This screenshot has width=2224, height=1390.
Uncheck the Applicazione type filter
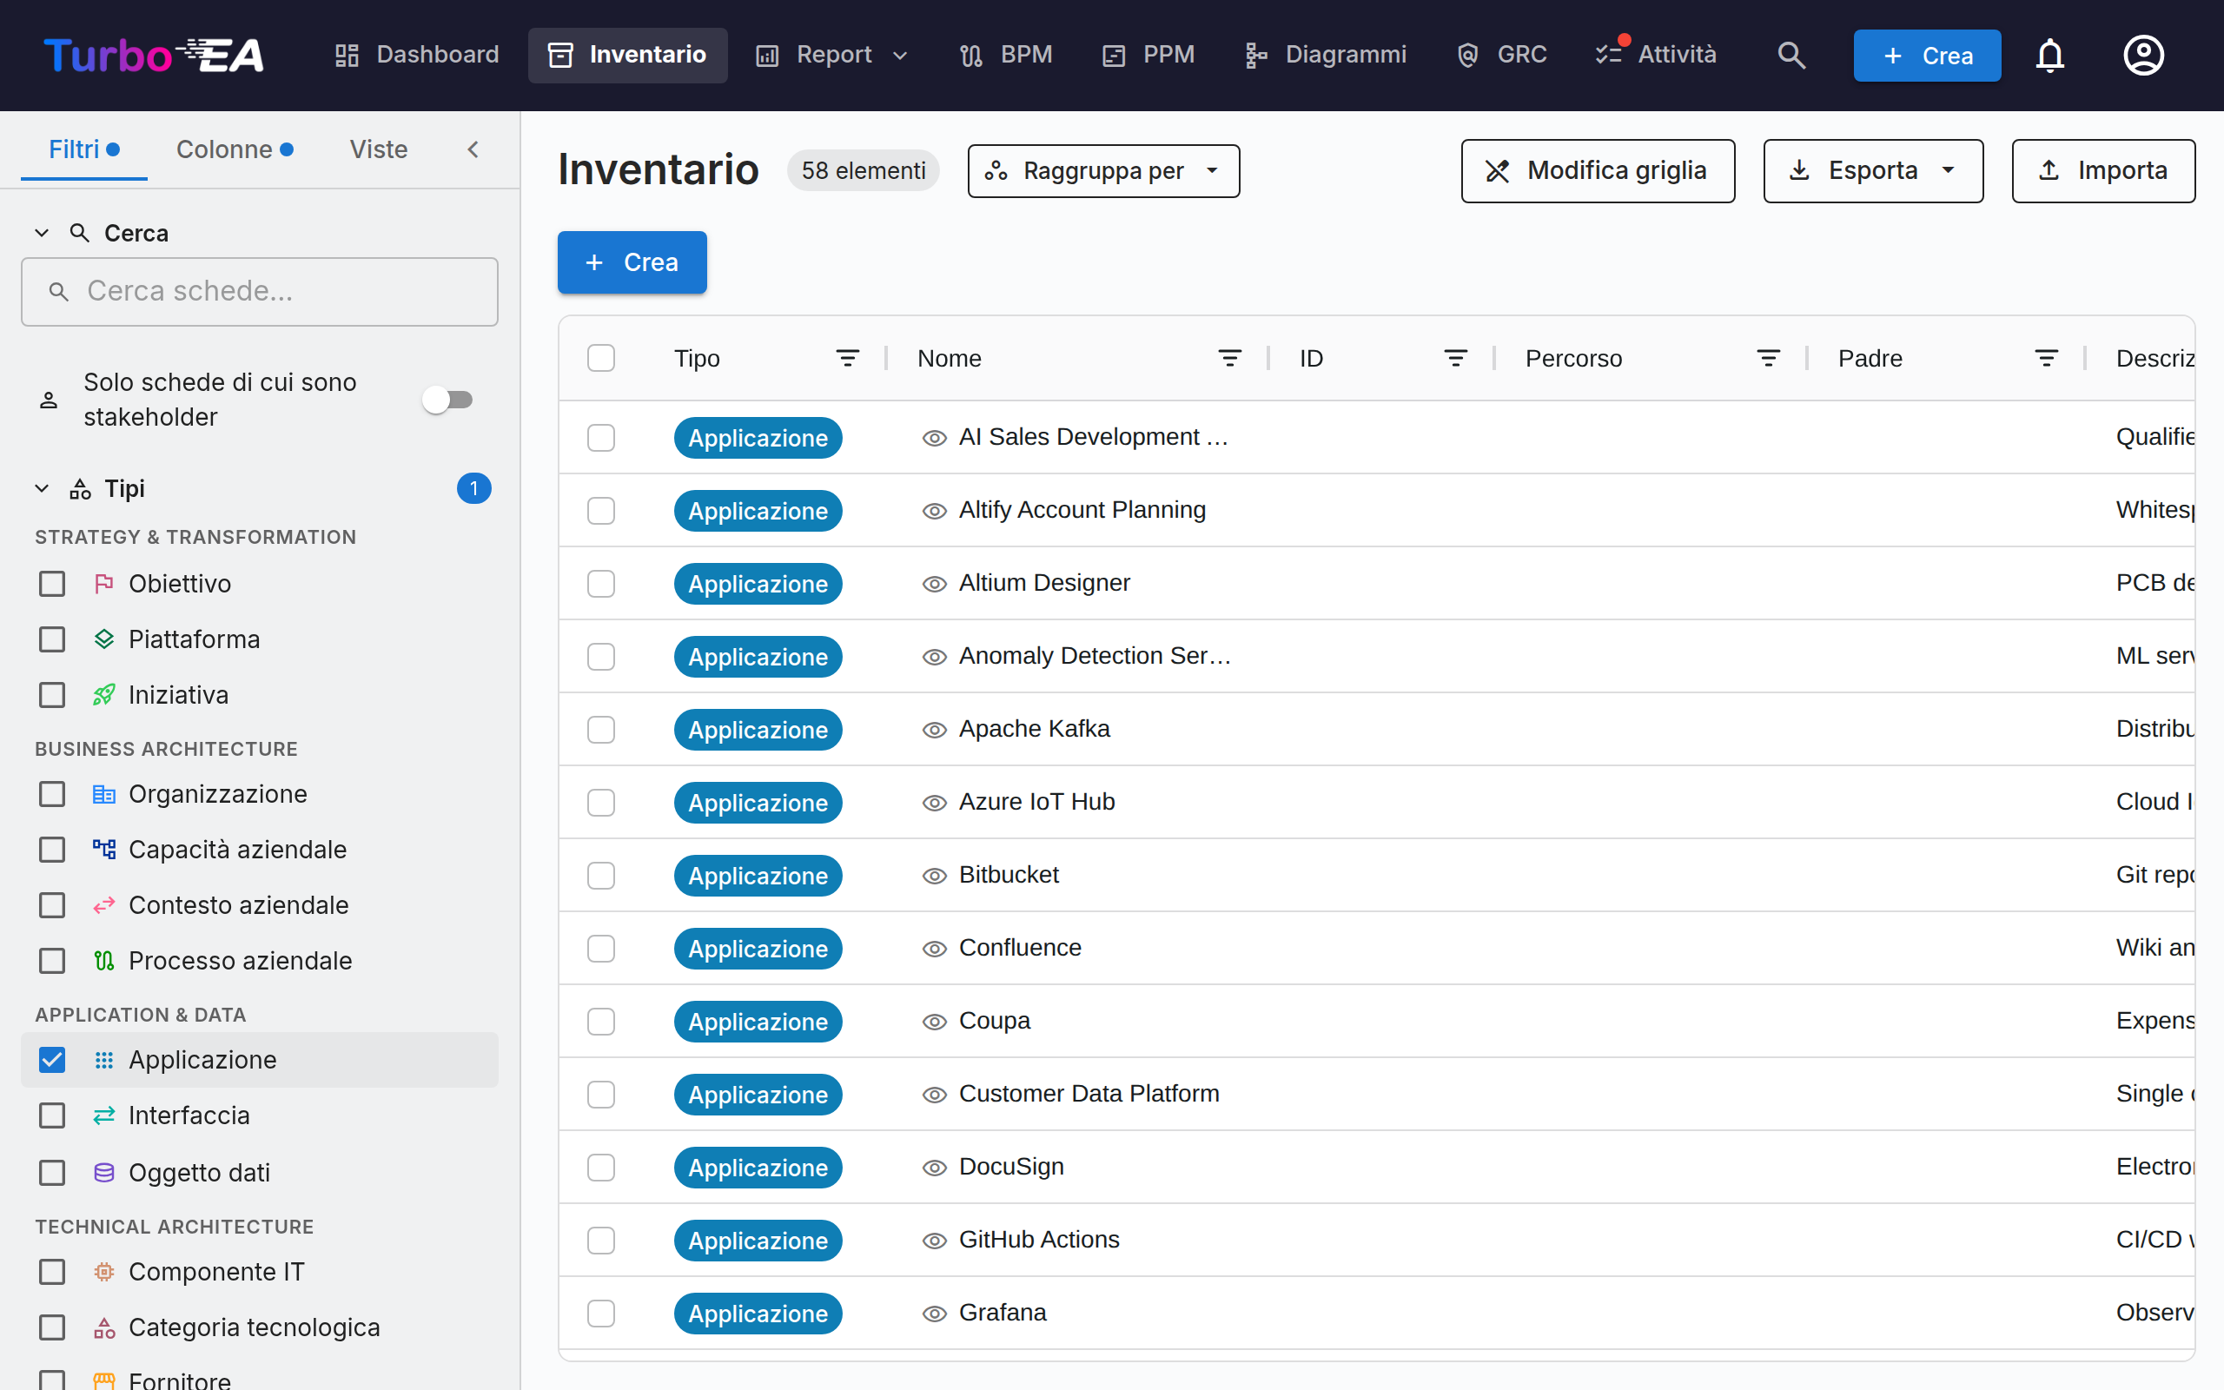(52, 1060)
